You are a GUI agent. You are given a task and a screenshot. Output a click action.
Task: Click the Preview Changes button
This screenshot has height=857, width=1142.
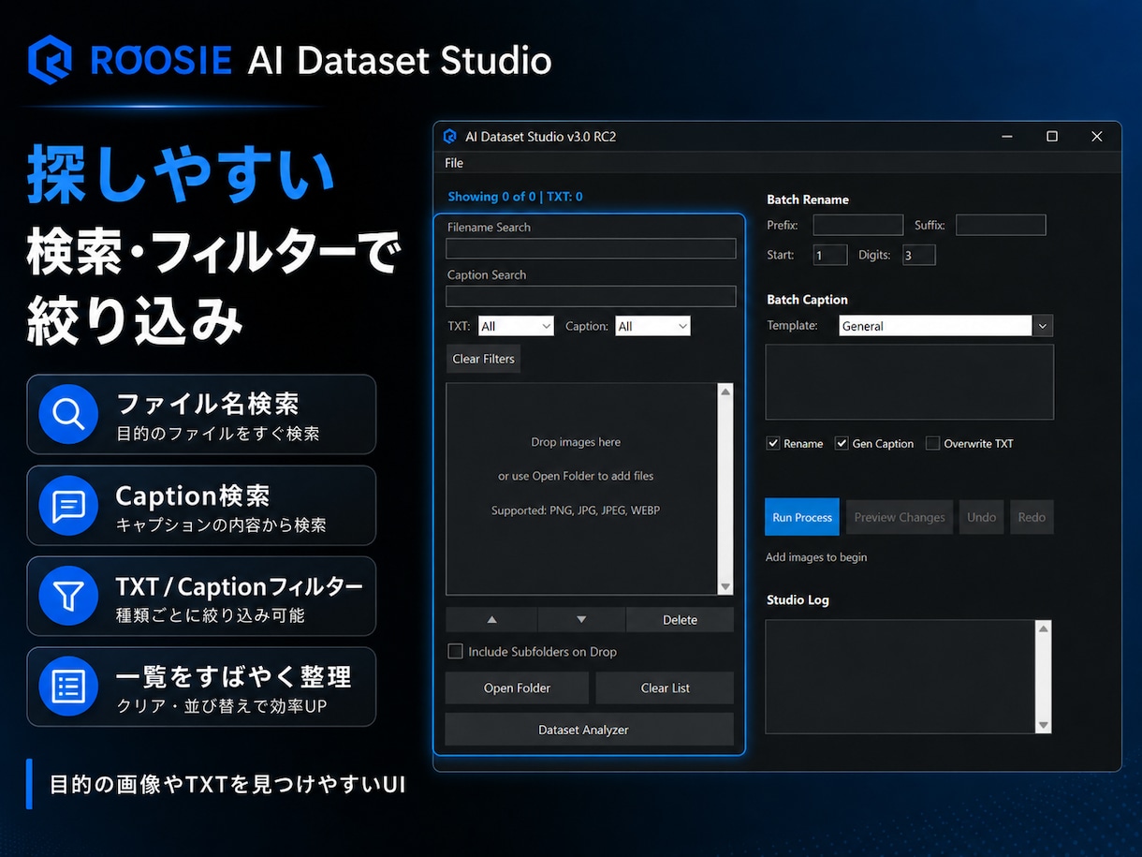(900, 517)
